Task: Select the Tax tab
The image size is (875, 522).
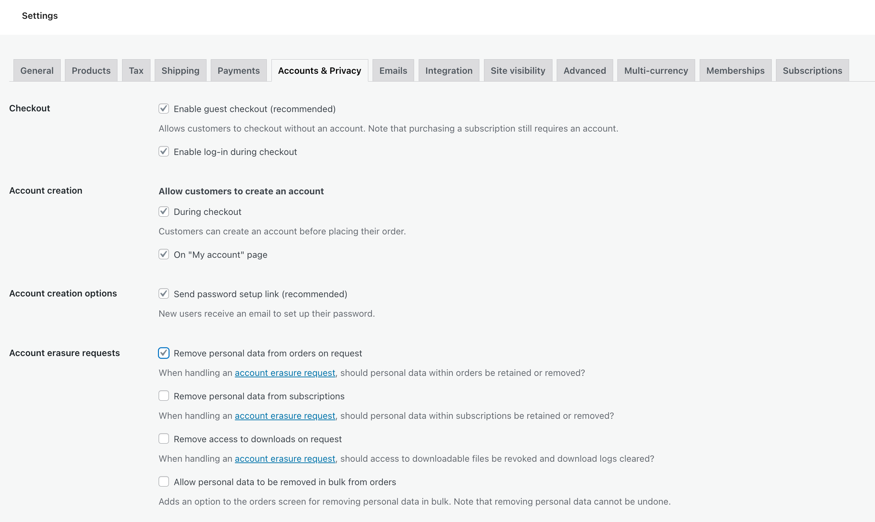Action: pos(136,70)
